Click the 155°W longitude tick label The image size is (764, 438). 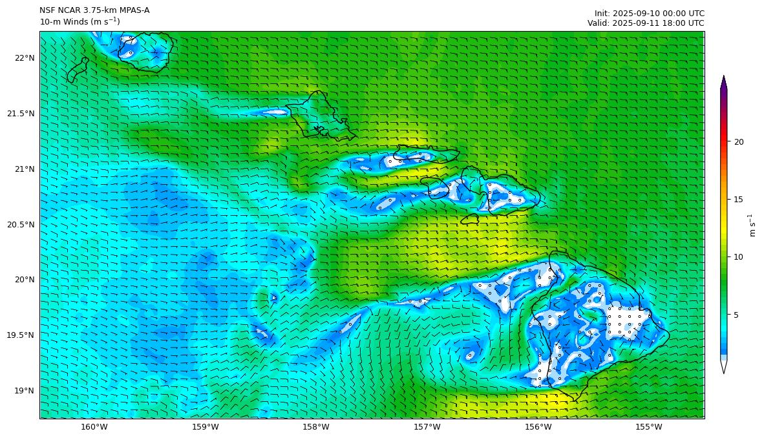click(x=649, y=427)
